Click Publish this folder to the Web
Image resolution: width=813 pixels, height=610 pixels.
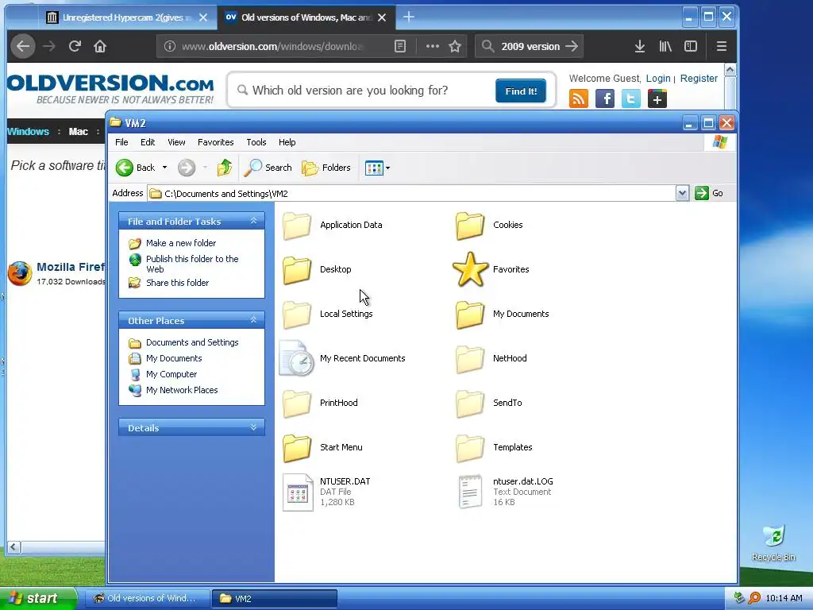pyautogui.click(x=192, y=264)
